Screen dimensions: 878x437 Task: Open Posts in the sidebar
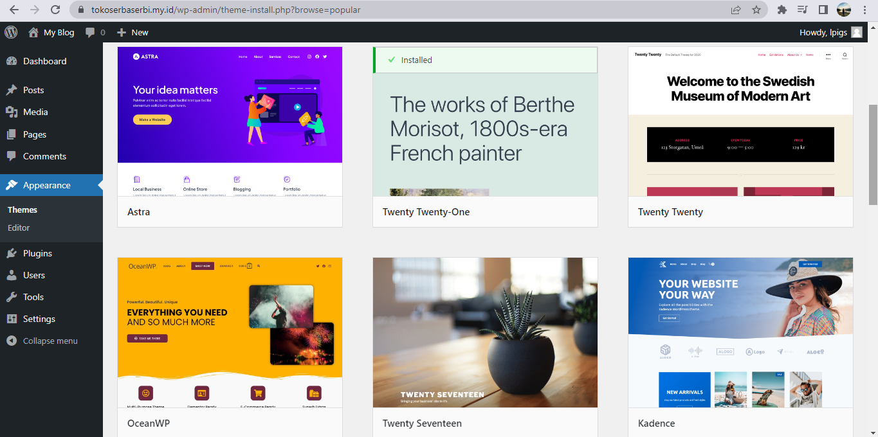click(51, 90)
